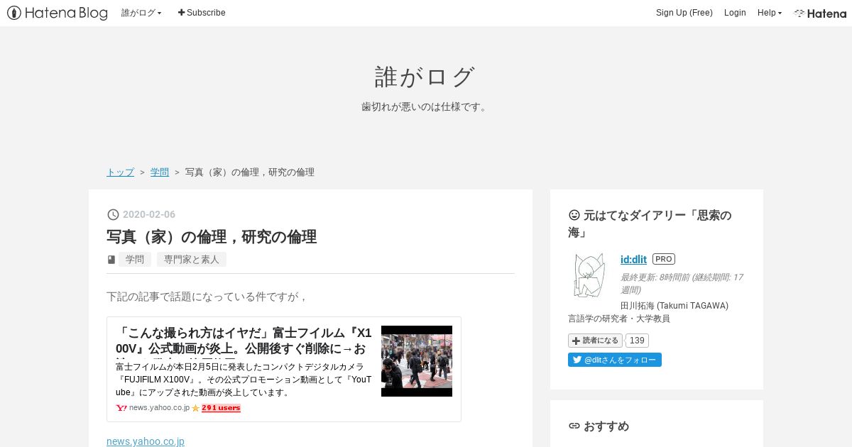Open the 学問 breadcrumb category
852x447 pixels.
pyautogui.click(x=160, y=172)
